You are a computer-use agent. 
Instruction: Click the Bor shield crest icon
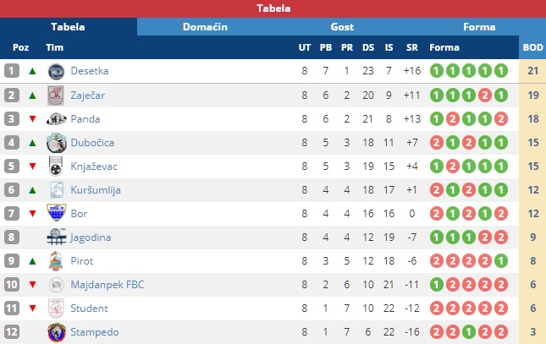[x=56, y=213]
